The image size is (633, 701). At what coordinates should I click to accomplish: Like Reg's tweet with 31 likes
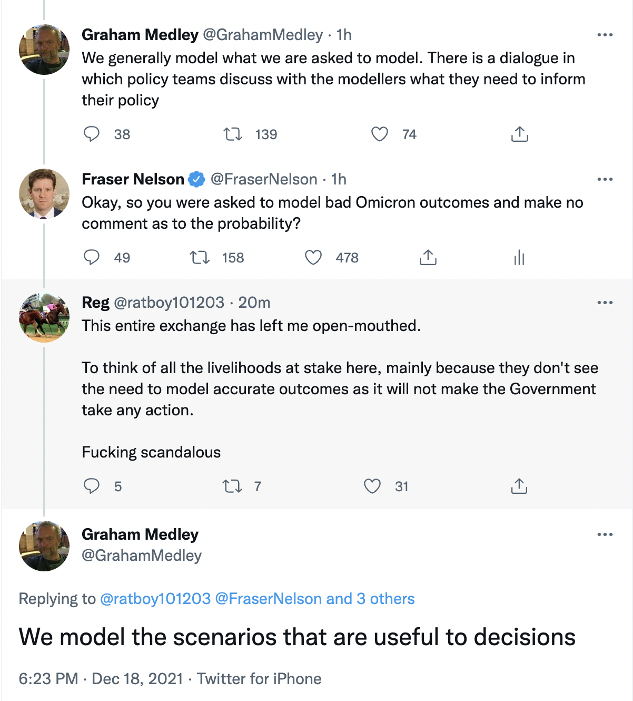click(x=372, y=486)
